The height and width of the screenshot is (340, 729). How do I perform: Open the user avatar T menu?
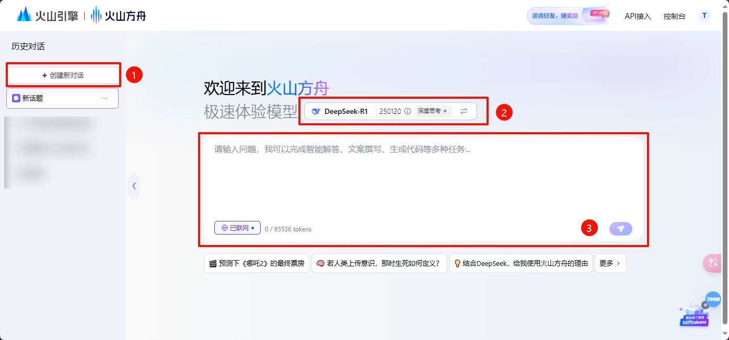click(x=704, y=16)
